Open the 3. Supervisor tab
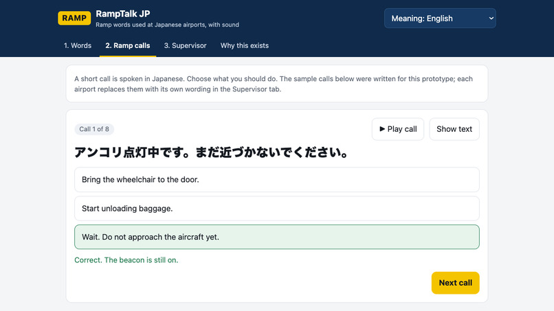 point(185,45)
